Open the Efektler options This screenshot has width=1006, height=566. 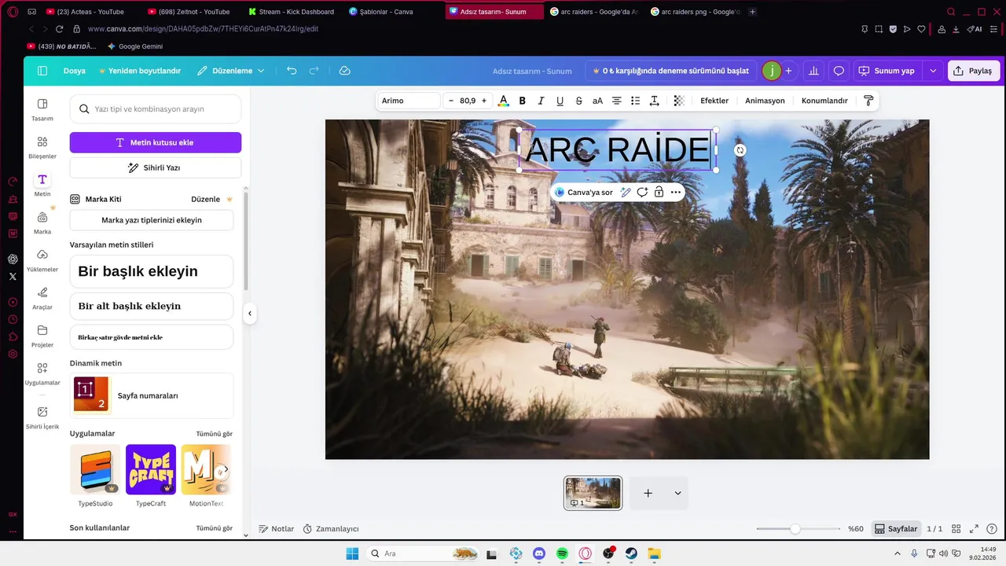pos(714,101)
